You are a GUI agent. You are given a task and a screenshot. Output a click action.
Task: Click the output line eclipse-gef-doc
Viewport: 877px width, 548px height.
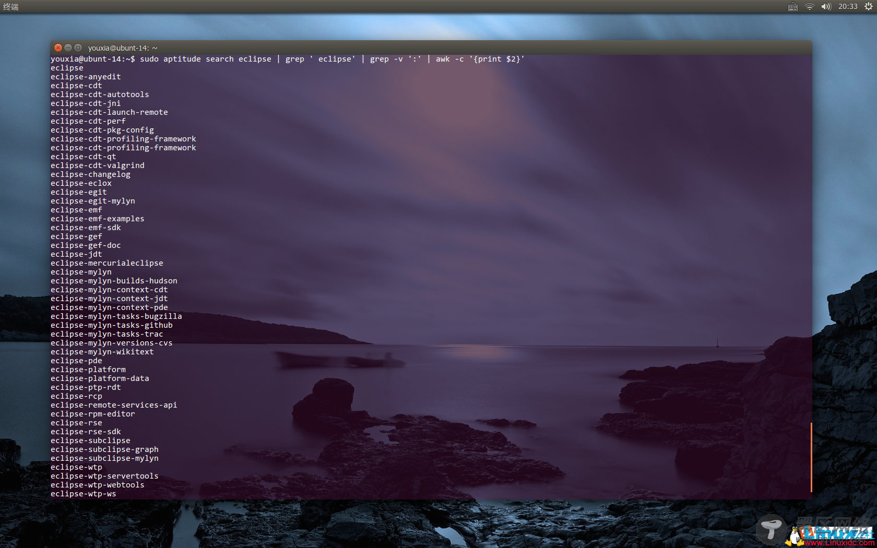coord(86,245)
